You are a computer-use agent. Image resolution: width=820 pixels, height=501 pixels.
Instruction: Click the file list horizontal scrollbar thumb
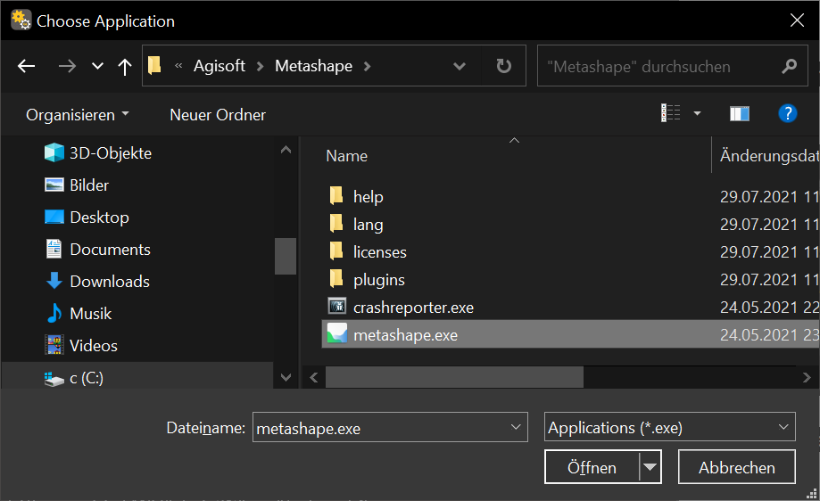[454, 377]
